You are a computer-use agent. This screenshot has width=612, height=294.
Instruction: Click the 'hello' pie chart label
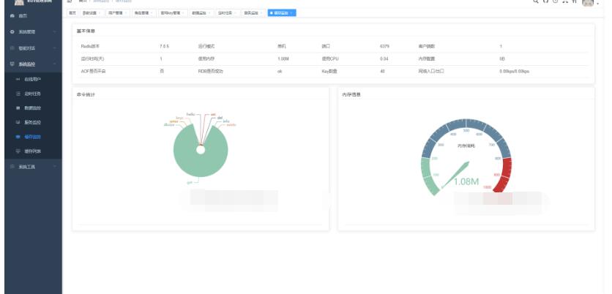190,114
